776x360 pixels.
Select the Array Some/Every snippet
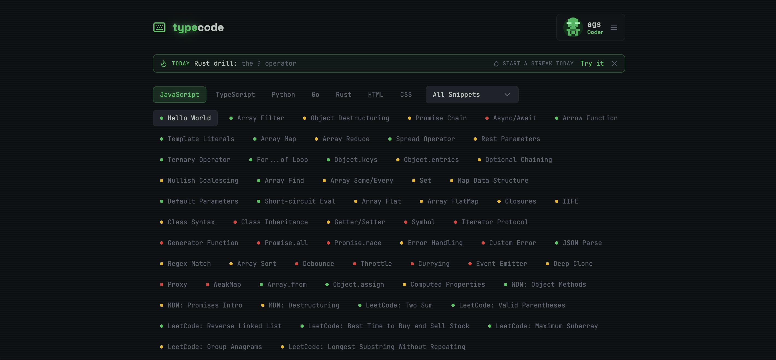358,181
